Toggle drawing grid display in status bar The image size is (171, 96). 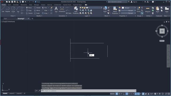(x=117, y=94)
